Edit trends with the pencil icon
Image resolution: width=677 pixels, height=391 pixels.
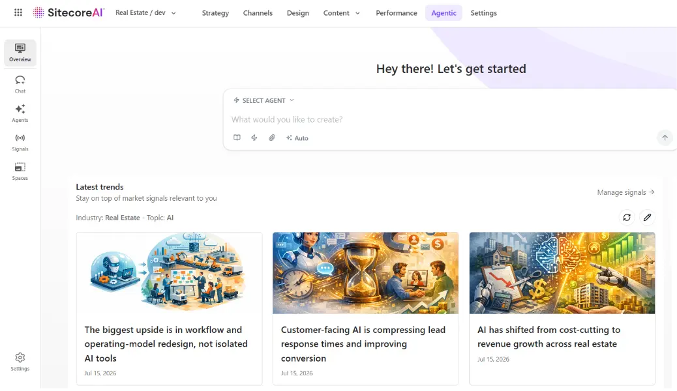click(647, 218)
